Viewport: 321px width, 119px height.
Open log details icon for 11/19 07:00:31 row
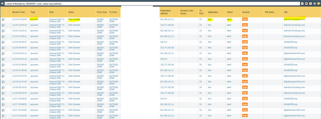pos(3,37)
